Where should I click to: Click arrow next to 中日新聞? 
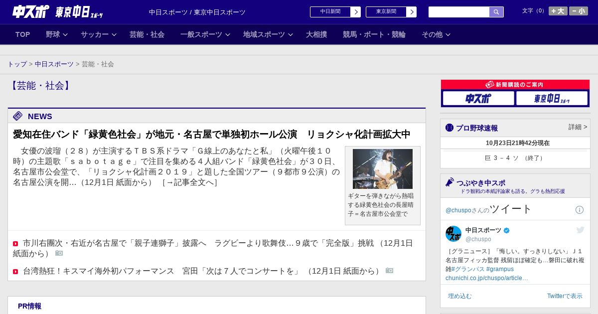coord(356,12)
